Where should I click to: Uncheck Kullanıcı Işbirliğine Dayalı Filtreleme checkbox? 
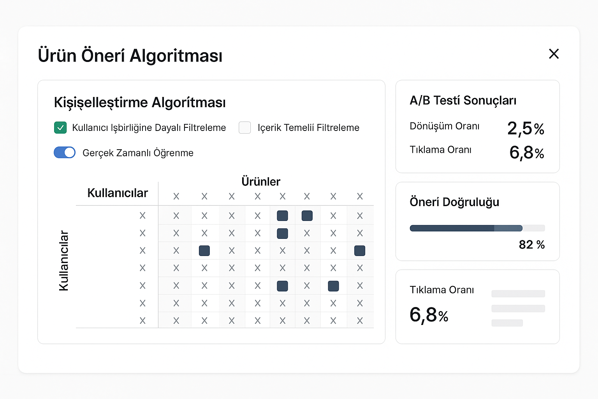tap(60, 127)
